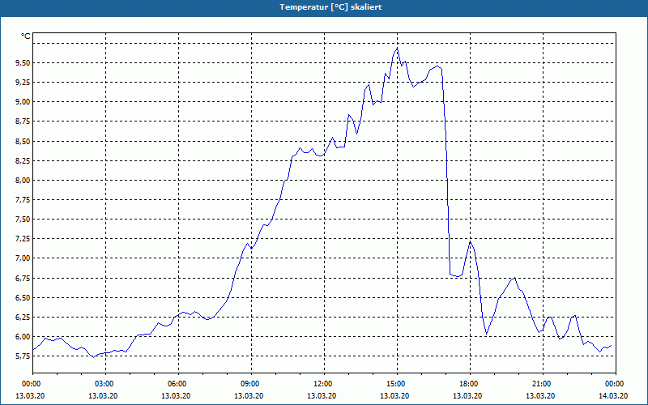Click the 14.03.20 date label
648x405 pixels.
pyautogui.click(x=614, y=396)
